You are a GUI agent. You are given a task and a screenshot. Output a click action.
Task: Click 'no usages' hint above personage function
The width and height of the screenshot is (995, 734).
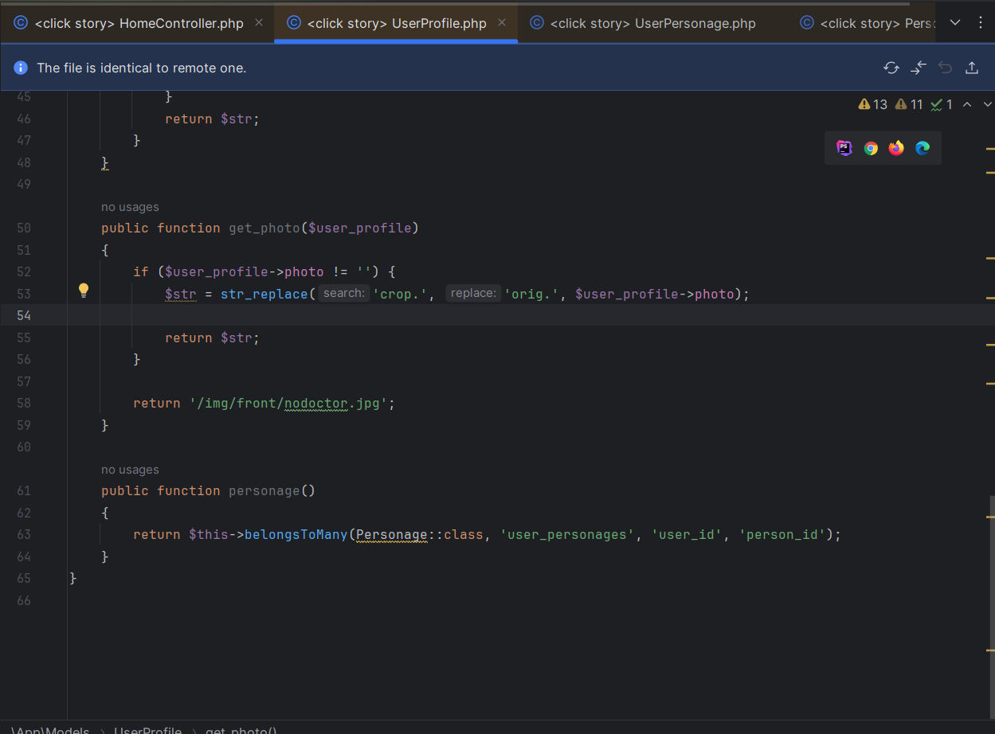pos(130,470)
